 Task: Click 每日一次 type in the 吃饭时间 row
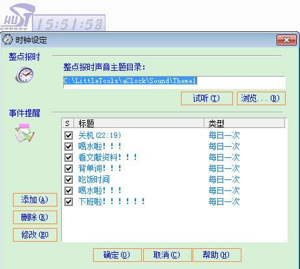pyautogui.click(x=224, y=179)
